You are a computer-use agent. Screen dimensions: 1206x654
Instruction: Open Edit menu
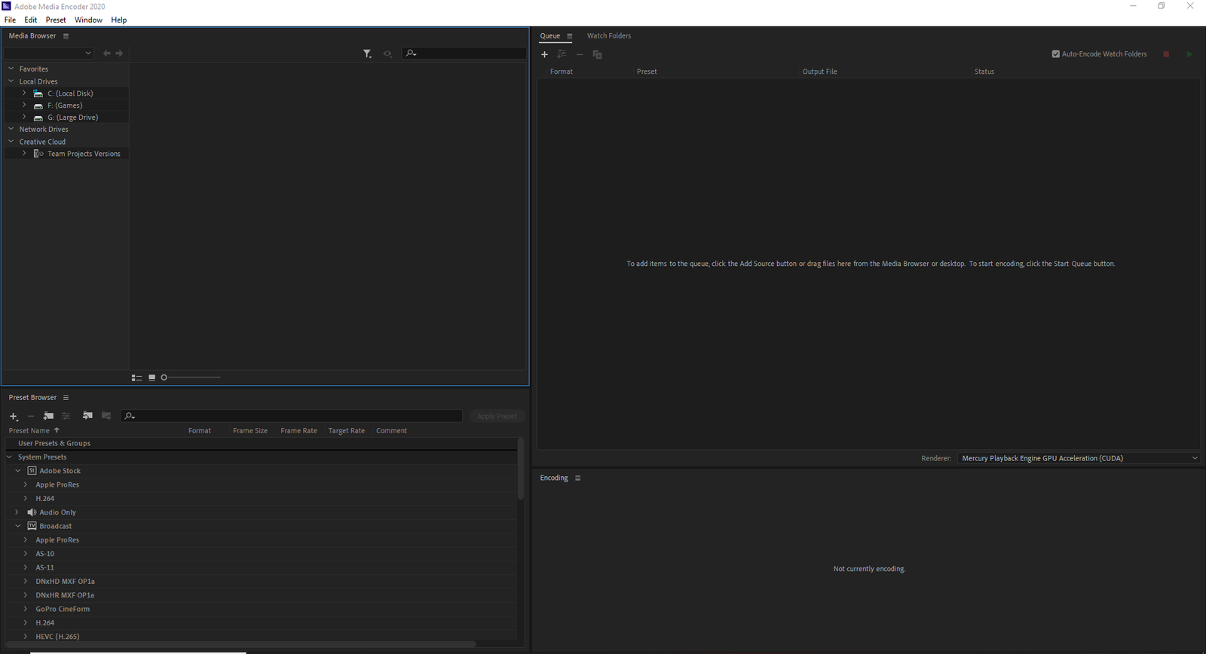31,20
